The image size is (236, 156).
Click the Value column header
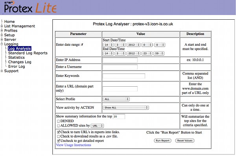tap(141, 34)
